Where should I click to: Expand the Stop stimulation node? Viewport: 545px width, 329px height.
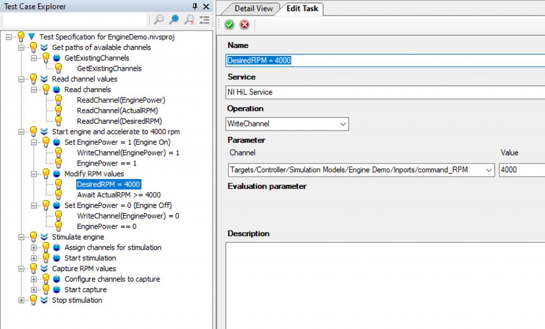point(22,300)
